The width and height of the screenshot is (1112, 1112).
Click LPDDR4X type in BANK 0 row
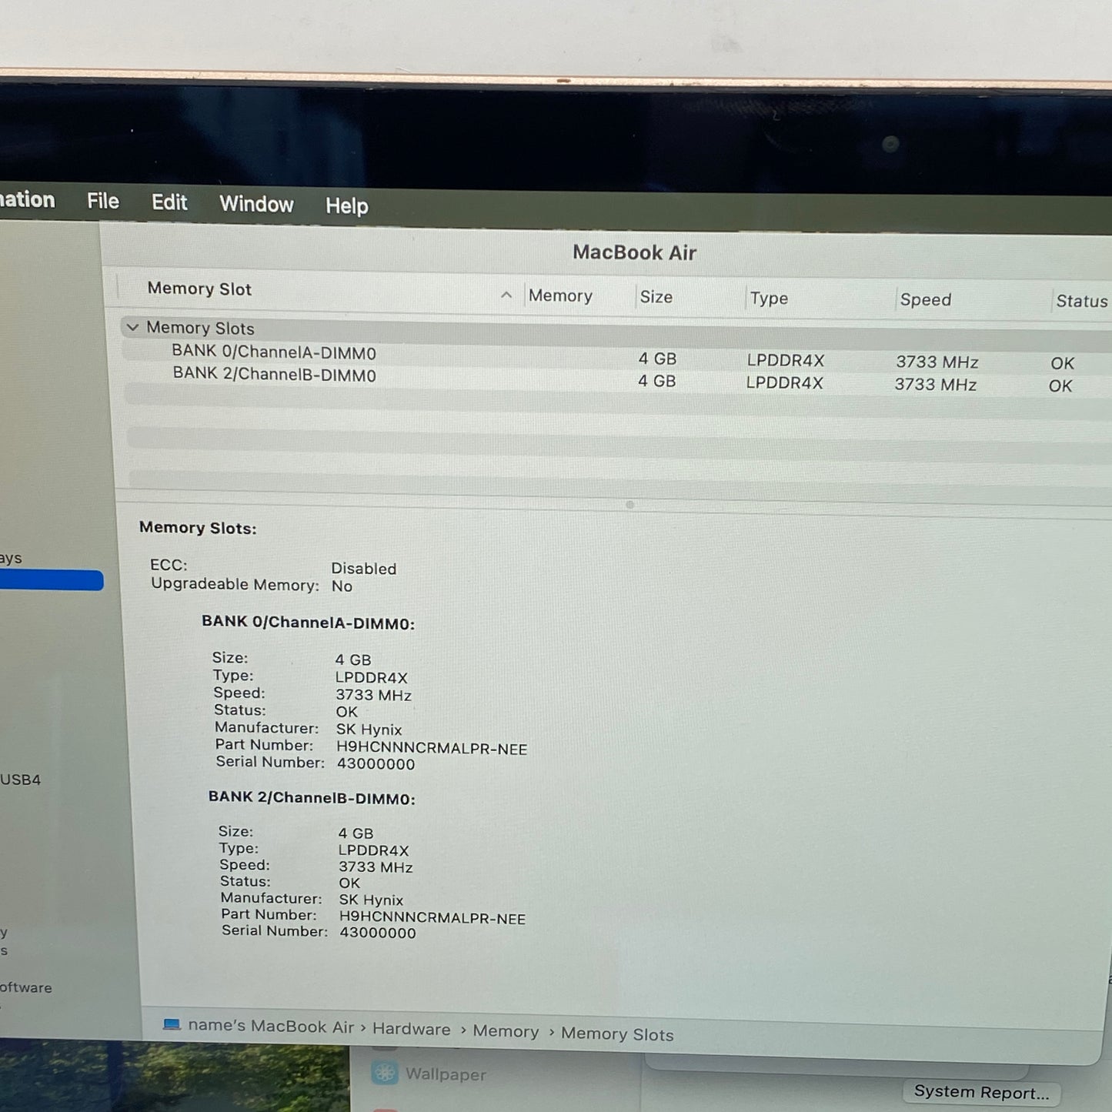pos(786,360)
